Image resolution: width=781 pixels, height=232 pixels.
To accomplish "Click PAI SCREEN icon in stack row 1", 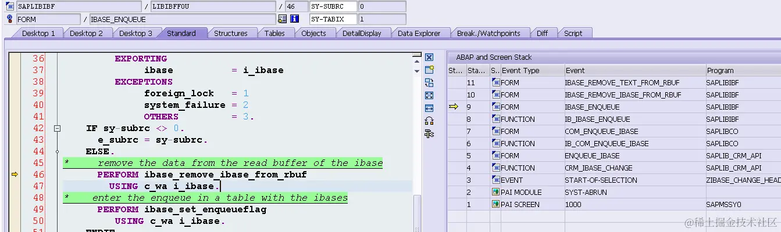I will [495, 204].
